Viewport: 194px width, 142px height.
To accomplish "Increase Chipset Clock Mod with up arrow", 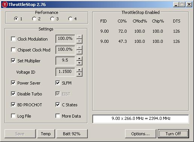I will pos(79,48).
